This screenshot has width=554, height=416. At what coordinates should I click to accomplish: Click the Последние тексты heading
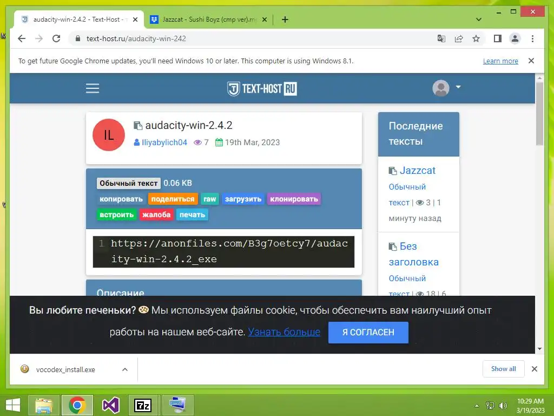(x=415, y=134)
